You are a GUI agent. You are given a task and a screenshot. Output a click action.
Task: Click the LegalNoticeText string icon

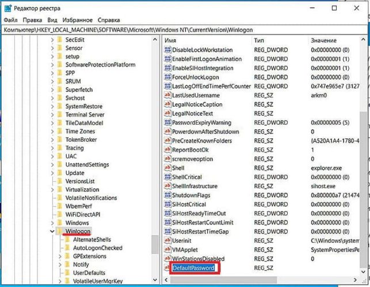(x=167, y=114)
